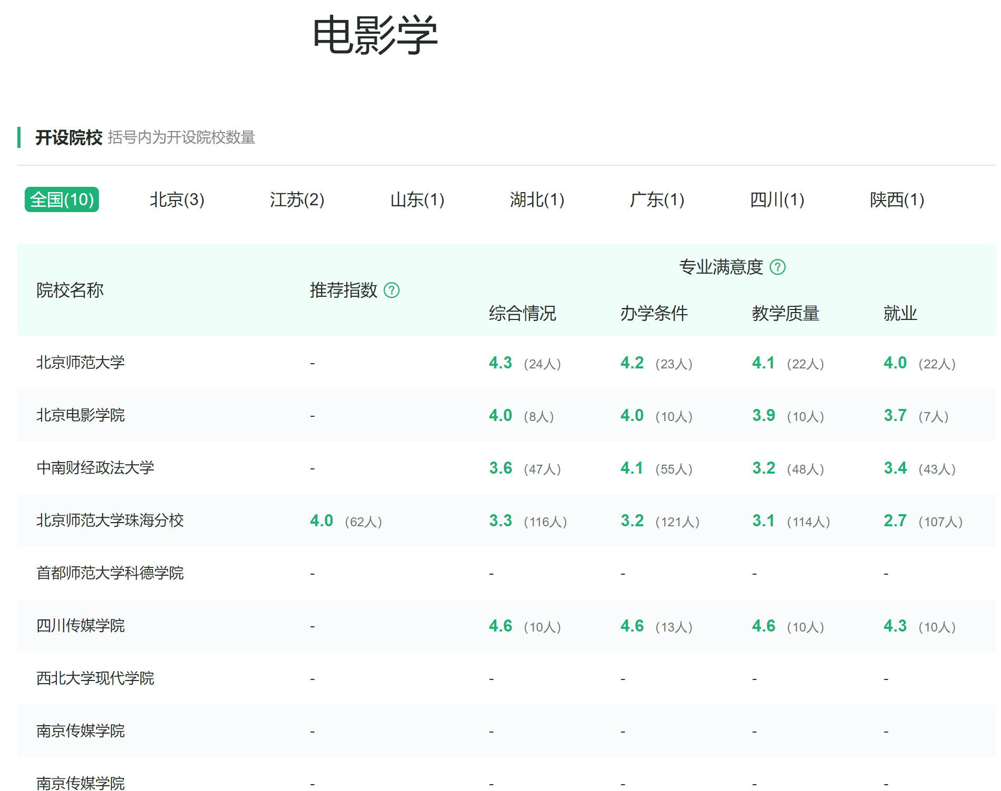Choose the 山东(1) region tab
The height and width of the screenshot is (791, 1001).
[417, 199]
